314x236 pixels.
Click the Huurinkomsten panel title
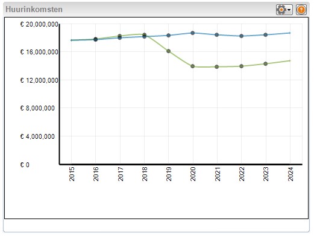coord(34,10)
